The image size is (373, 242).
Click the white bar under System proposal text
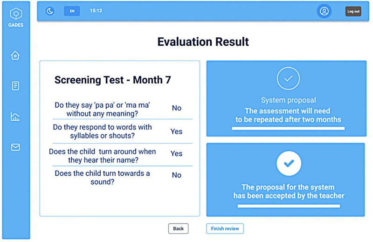point(288,127)
